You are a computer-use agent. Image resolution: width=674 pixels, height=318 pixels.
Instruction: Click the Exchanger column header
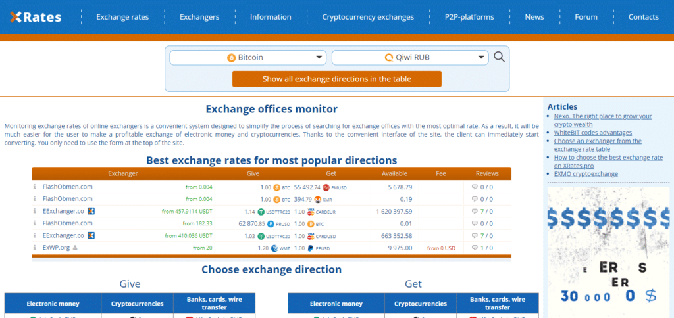click(123, 174)
